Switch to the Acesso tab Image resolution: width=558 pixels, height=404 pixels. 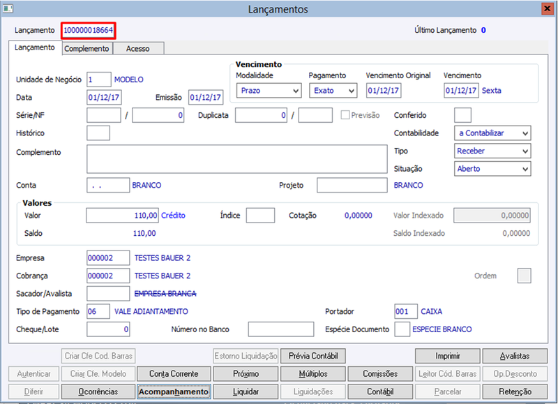(x=138, y=49)
